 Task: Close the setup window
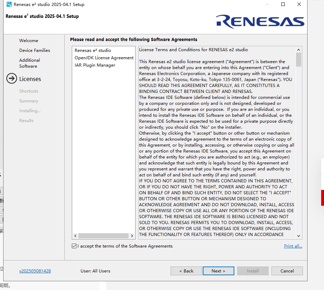[x=299, y=4]
